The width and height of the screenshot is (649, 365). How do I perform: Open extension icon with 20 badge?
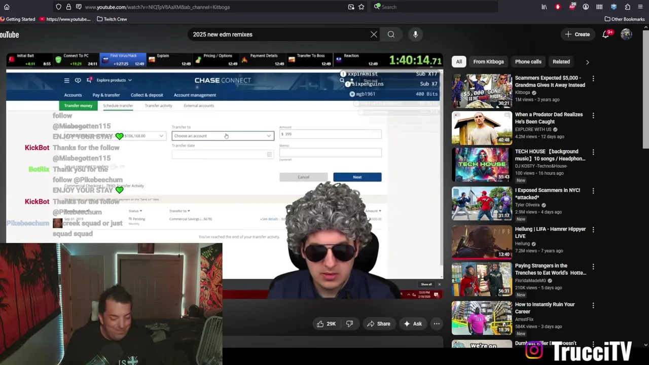click(x=572, y=7)
